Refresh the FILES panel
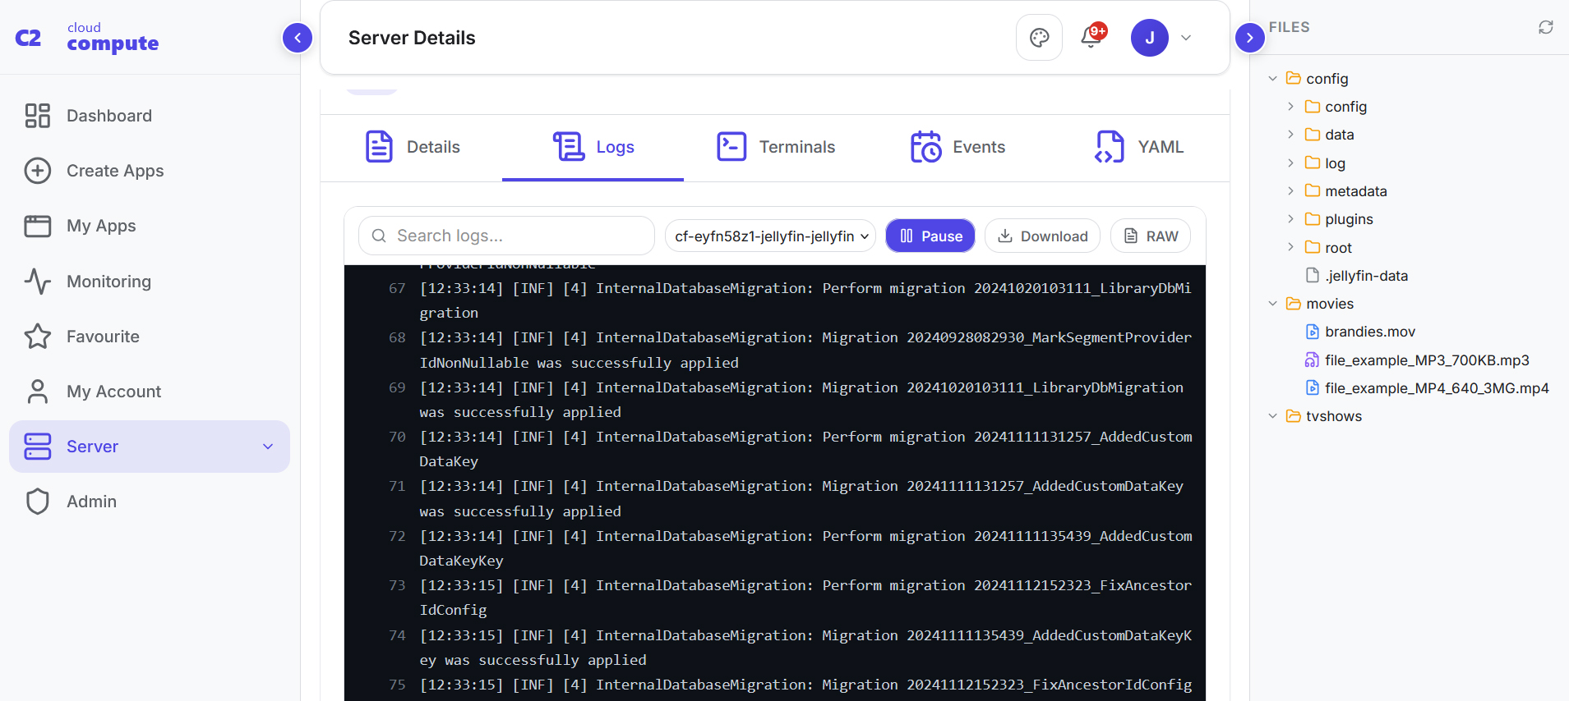The height and width of the screenshot is (701, 1569). [1546, 27]
